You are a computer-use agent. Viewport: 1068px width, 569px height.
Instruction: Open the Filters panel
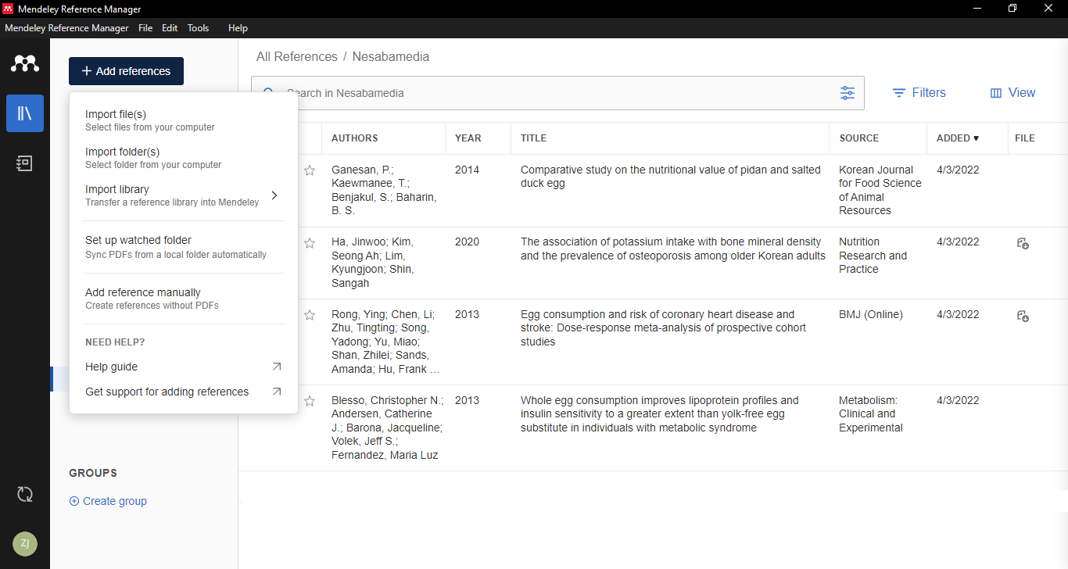(x=919, y=93)
